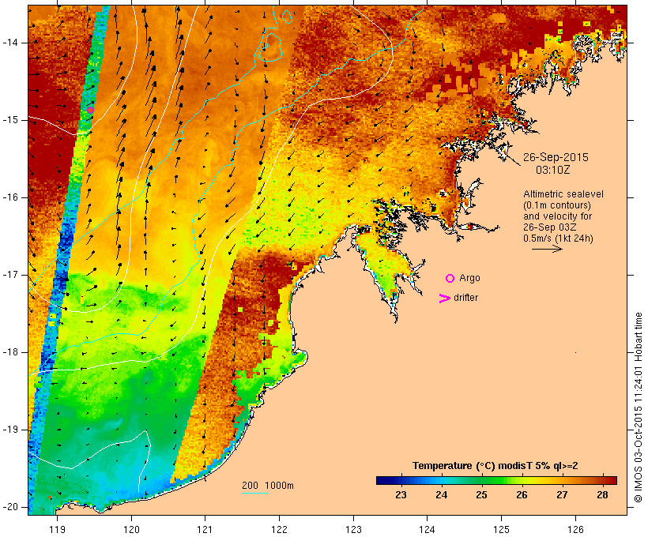Screen dimensions: 648x537
Task: Click the magenta drifter legend marker
Action: click(x=444, y=299)
